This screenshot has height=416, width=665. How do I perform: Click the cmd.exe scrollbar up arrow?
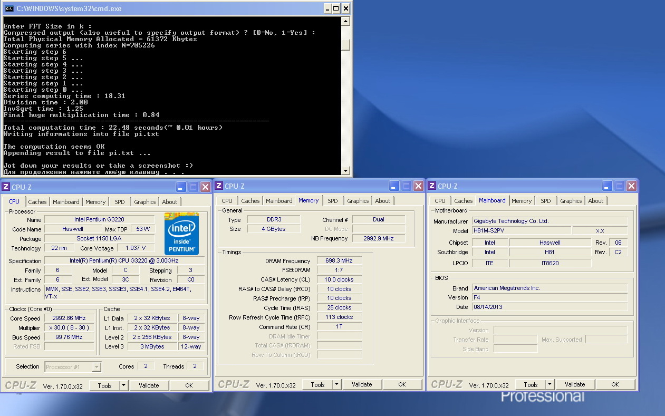click(x=346, y=22)
